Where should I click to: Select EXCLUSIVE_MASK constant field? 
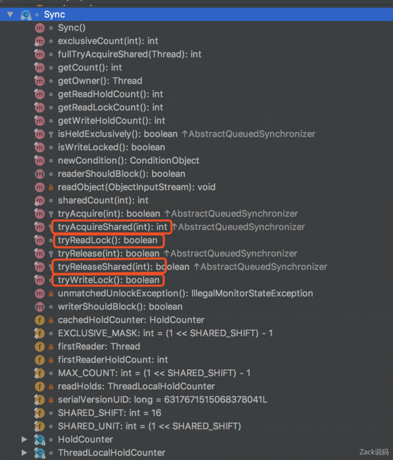click(165, 333)
